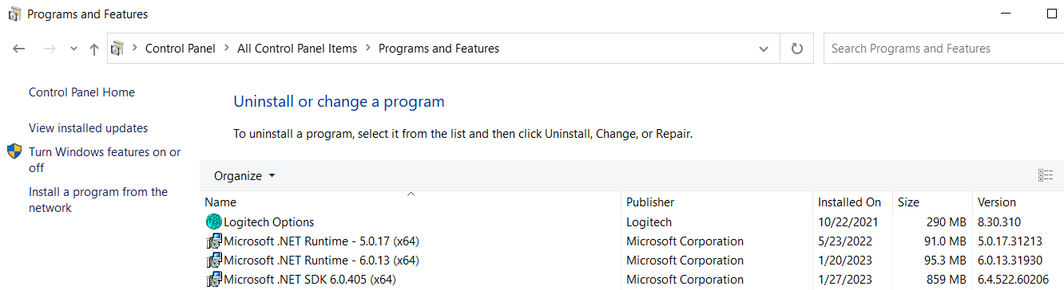Click the Control Panel breadcrumb
The height and width of the screenshot is (290, 1064).
(x=181, y=49)
